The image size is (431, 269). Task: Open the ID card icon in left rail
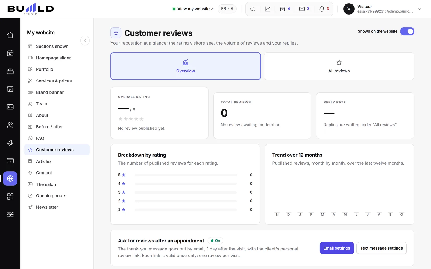tap(10, 107)
